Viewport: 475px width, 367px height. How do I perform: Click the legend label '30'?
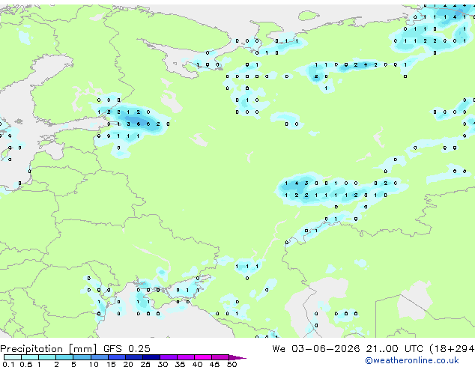[x=163, y=364]
